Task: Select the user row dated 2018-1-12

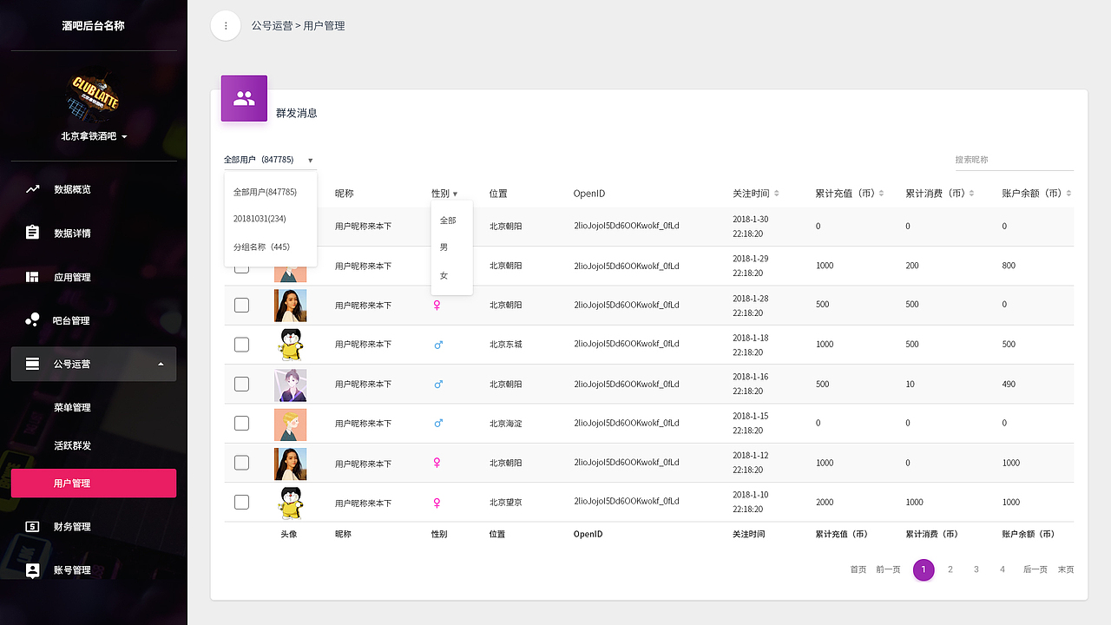Action: click(x=241, y=463)
